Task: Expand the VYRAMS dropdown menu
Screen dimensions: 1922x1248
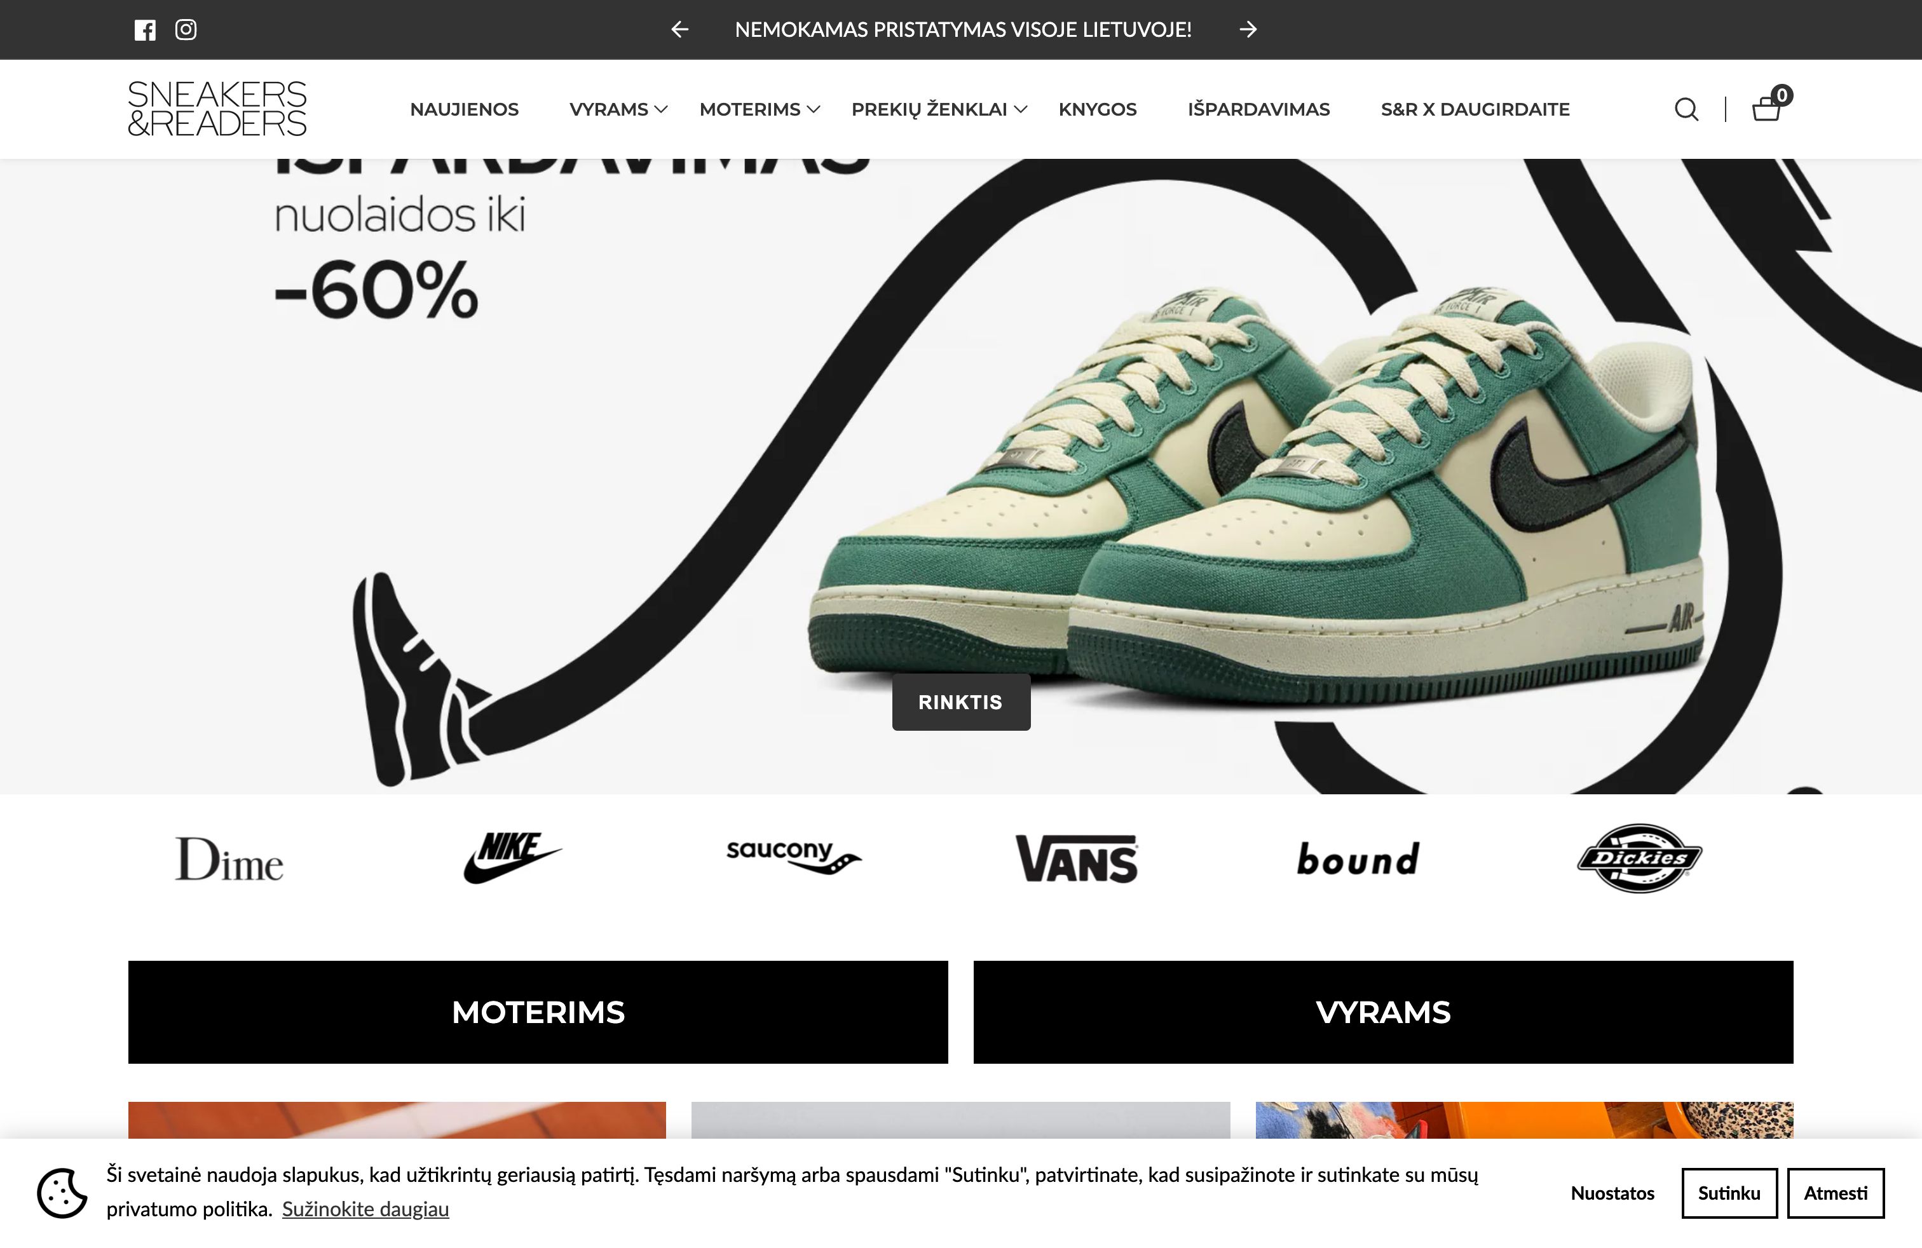Action: 618,109
